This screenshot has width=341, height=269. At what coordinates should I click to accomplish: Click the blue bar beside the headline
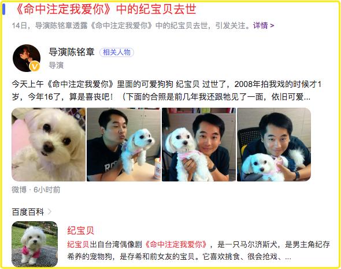click(3, 9)
